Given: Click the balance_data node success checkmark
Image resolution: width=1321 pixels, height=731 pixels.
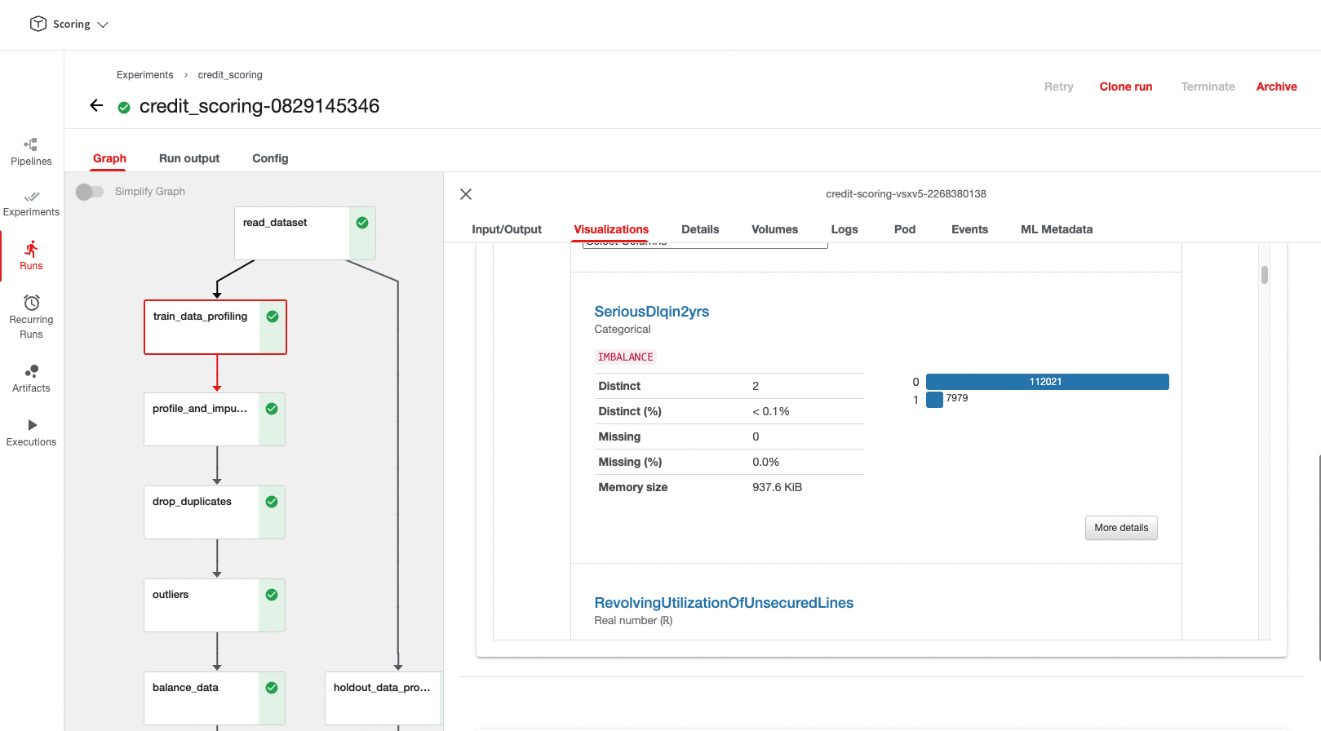Looking at the screenshot, I should tap(272, 688).
